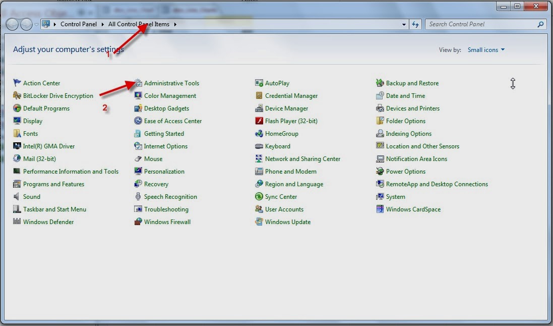Open the Sync Center green icon
This screenshot has height=326, width=553.
(x=259, y=196)
